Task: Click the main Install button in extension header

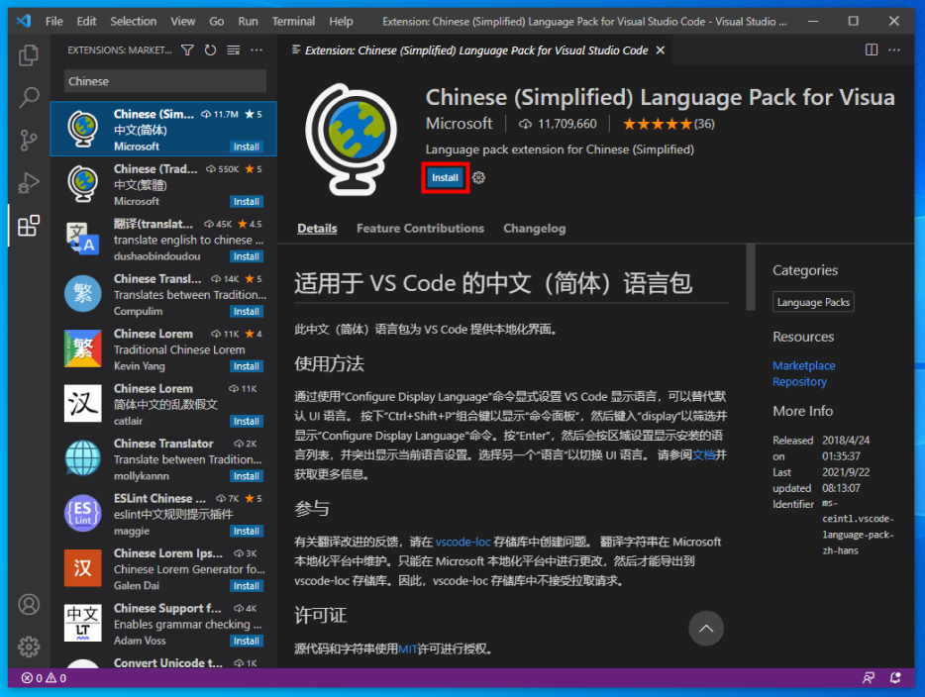Action: click(446, 177)
